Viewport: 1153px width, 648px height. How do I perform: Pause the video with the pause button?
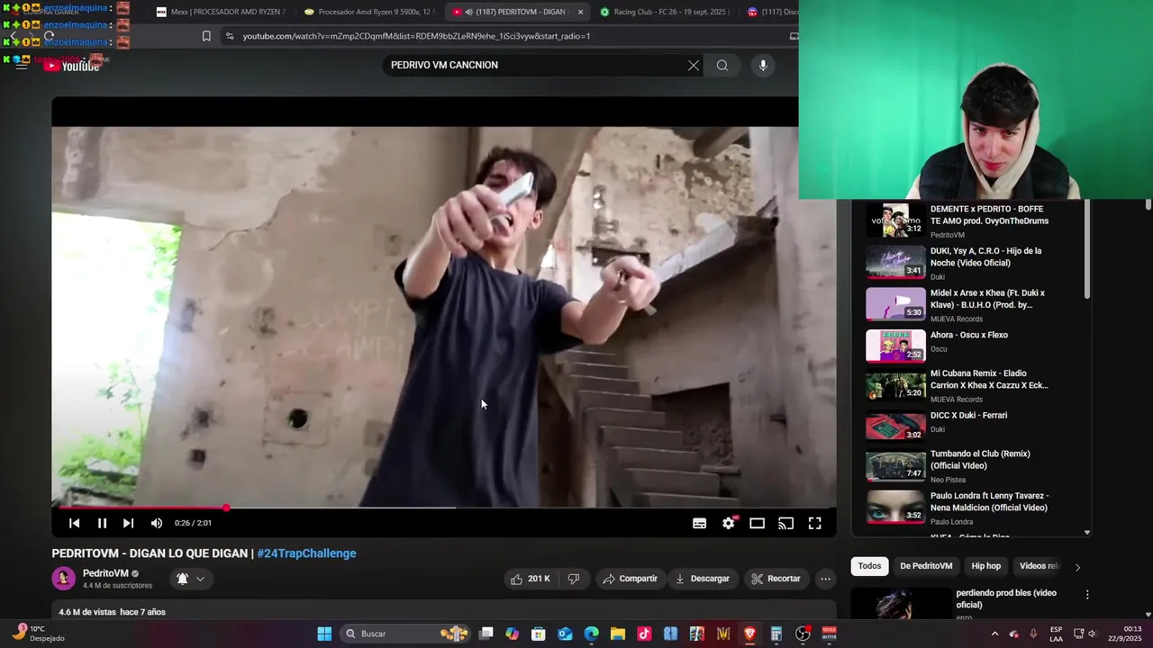coord(102,523)
